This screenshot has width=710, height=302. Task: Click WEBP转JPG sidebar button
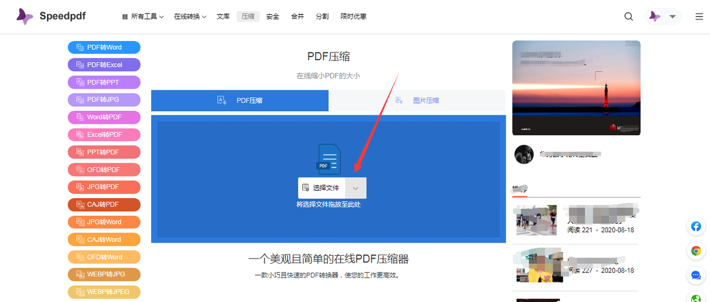click(104, 275)
